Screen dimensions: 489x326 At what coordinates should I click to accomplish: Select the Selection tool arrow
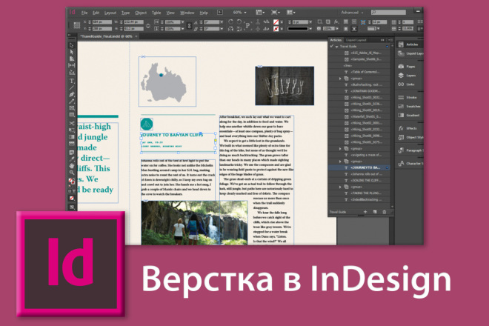click(72, 45)
